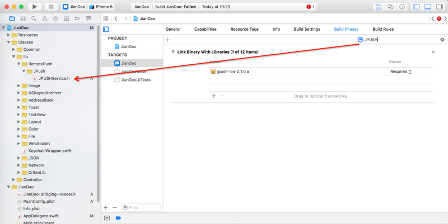
Task: Open the Required status dropdown
Action: click(401, 72)
